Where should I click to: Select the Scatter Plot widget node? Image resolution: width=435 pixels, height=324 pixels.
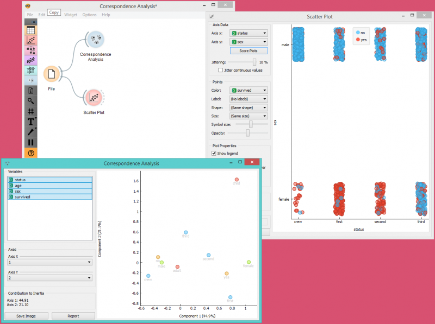click(94, 98)
